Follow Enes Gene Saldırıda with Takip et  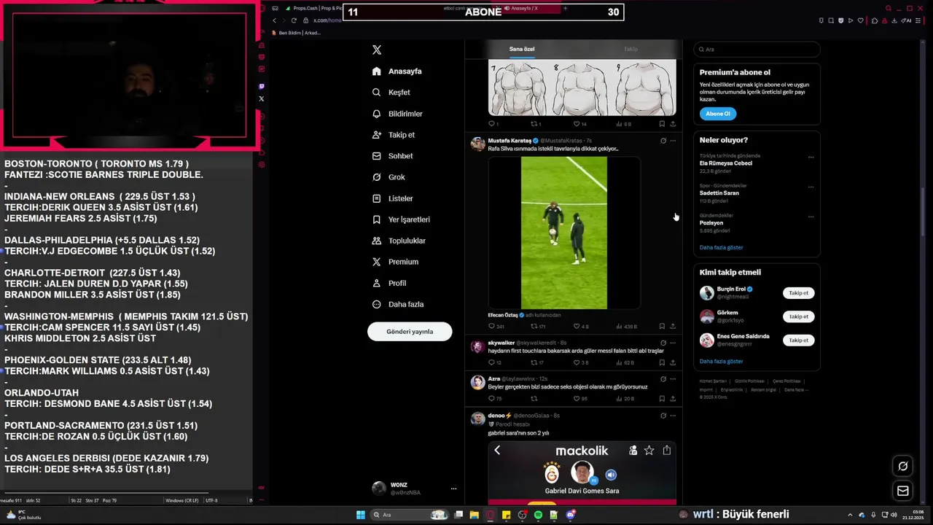pyautogui.click(x=799, y=341)
